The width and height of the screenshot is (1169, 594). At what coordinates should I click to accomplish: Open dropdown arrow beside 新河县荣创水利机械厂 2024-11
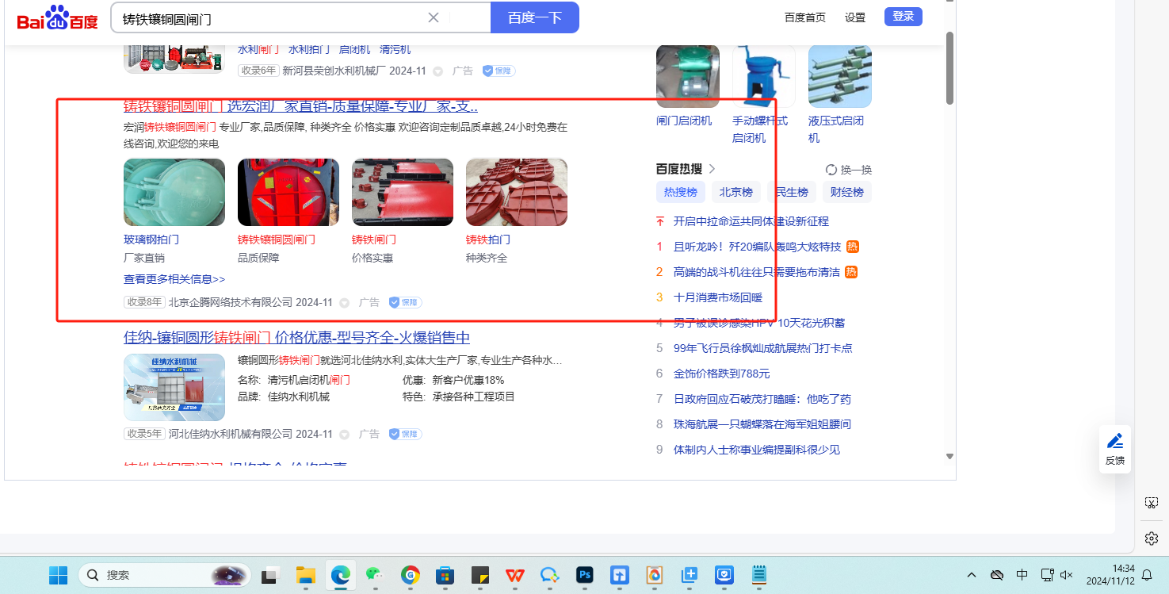click(438, 71)
